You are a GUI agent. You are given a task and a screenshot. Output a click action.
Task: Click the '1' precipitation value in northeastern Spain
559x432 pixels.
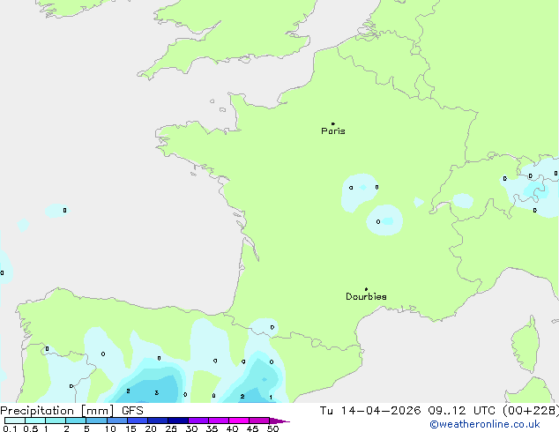click(x=271, y=397)
